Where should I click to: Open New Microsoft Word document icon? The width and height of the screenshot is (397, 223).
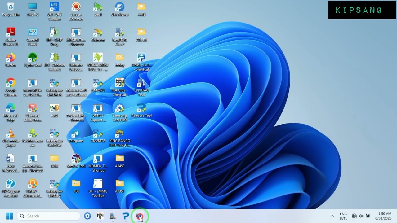coord(11,163)
